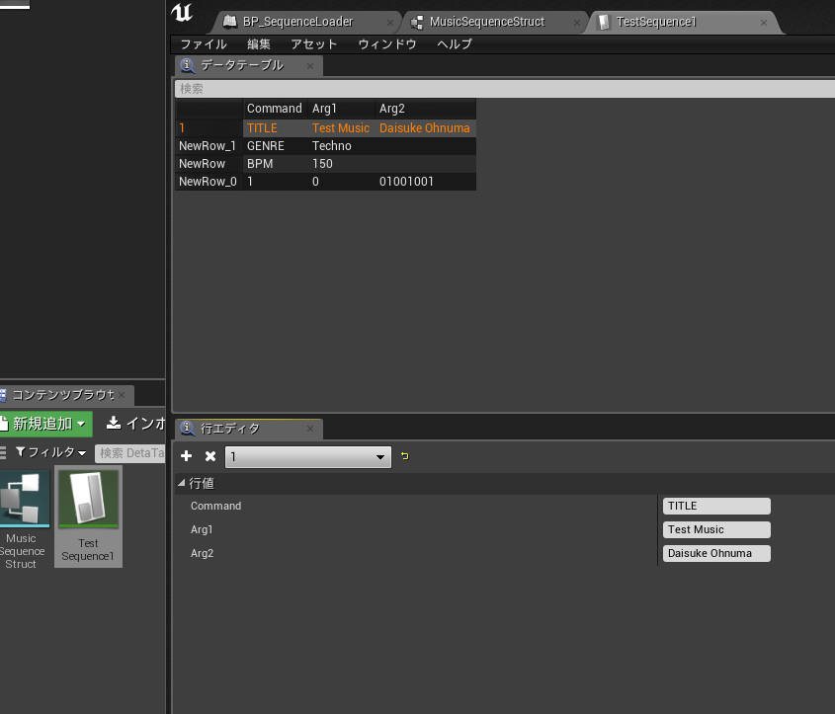Click the yellow reset-to-default arrow icon
This screenshot has width=835, height=714.
pyautogui.click(x=405, y=456)
